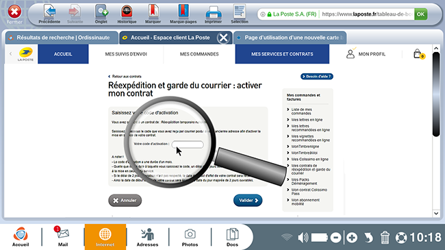Click the vertical scrollbar thumb
This screenshot has height=250, width=445.
[x=436, y=95]
